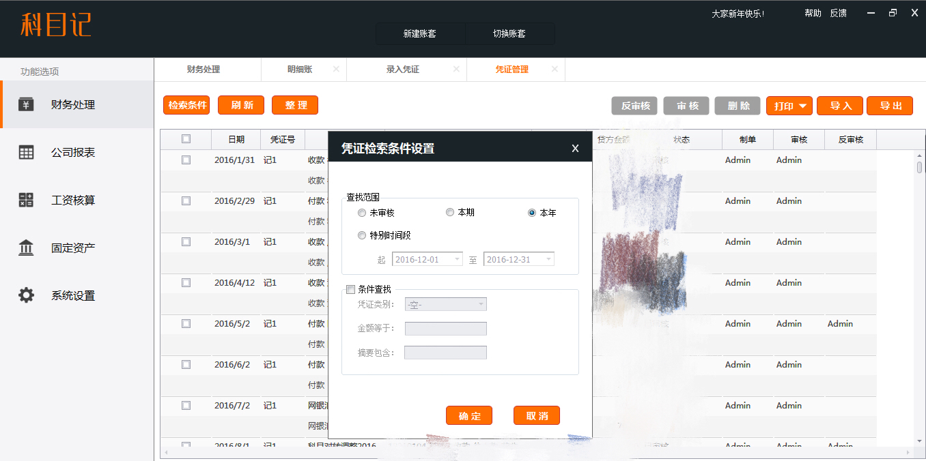Close the 凭证检索条件设置 dialog with X
The image size is (926, 461).
point(575,148)
